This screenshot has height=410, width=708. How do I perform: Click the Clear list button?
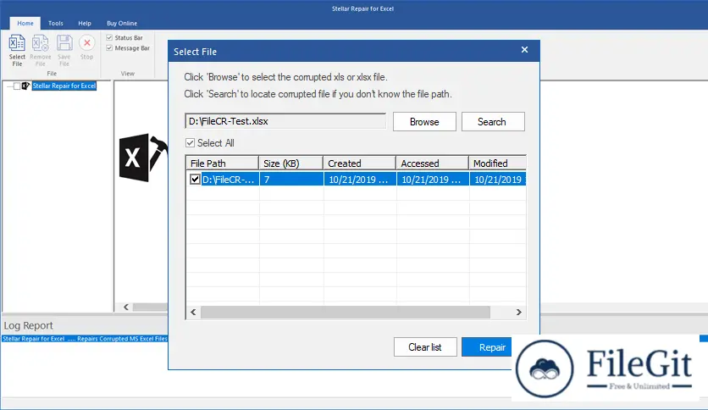(425, 347)
